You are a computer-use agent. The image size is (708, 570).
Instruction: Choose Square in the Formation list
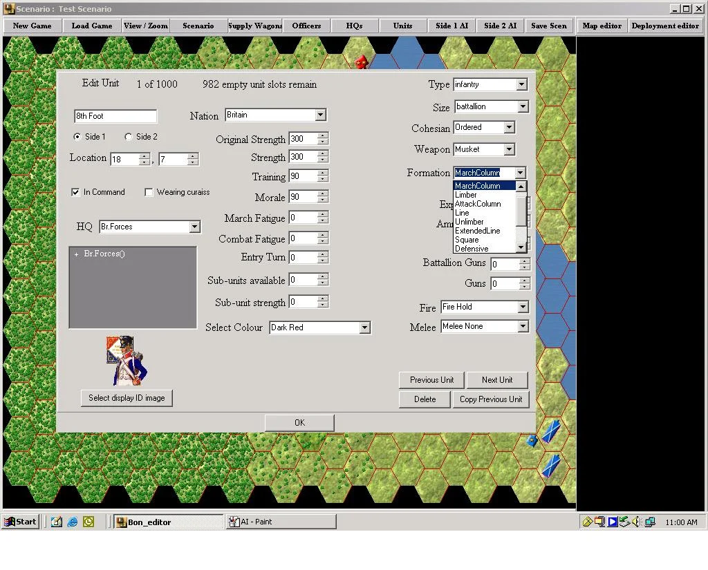click(484, 240)
